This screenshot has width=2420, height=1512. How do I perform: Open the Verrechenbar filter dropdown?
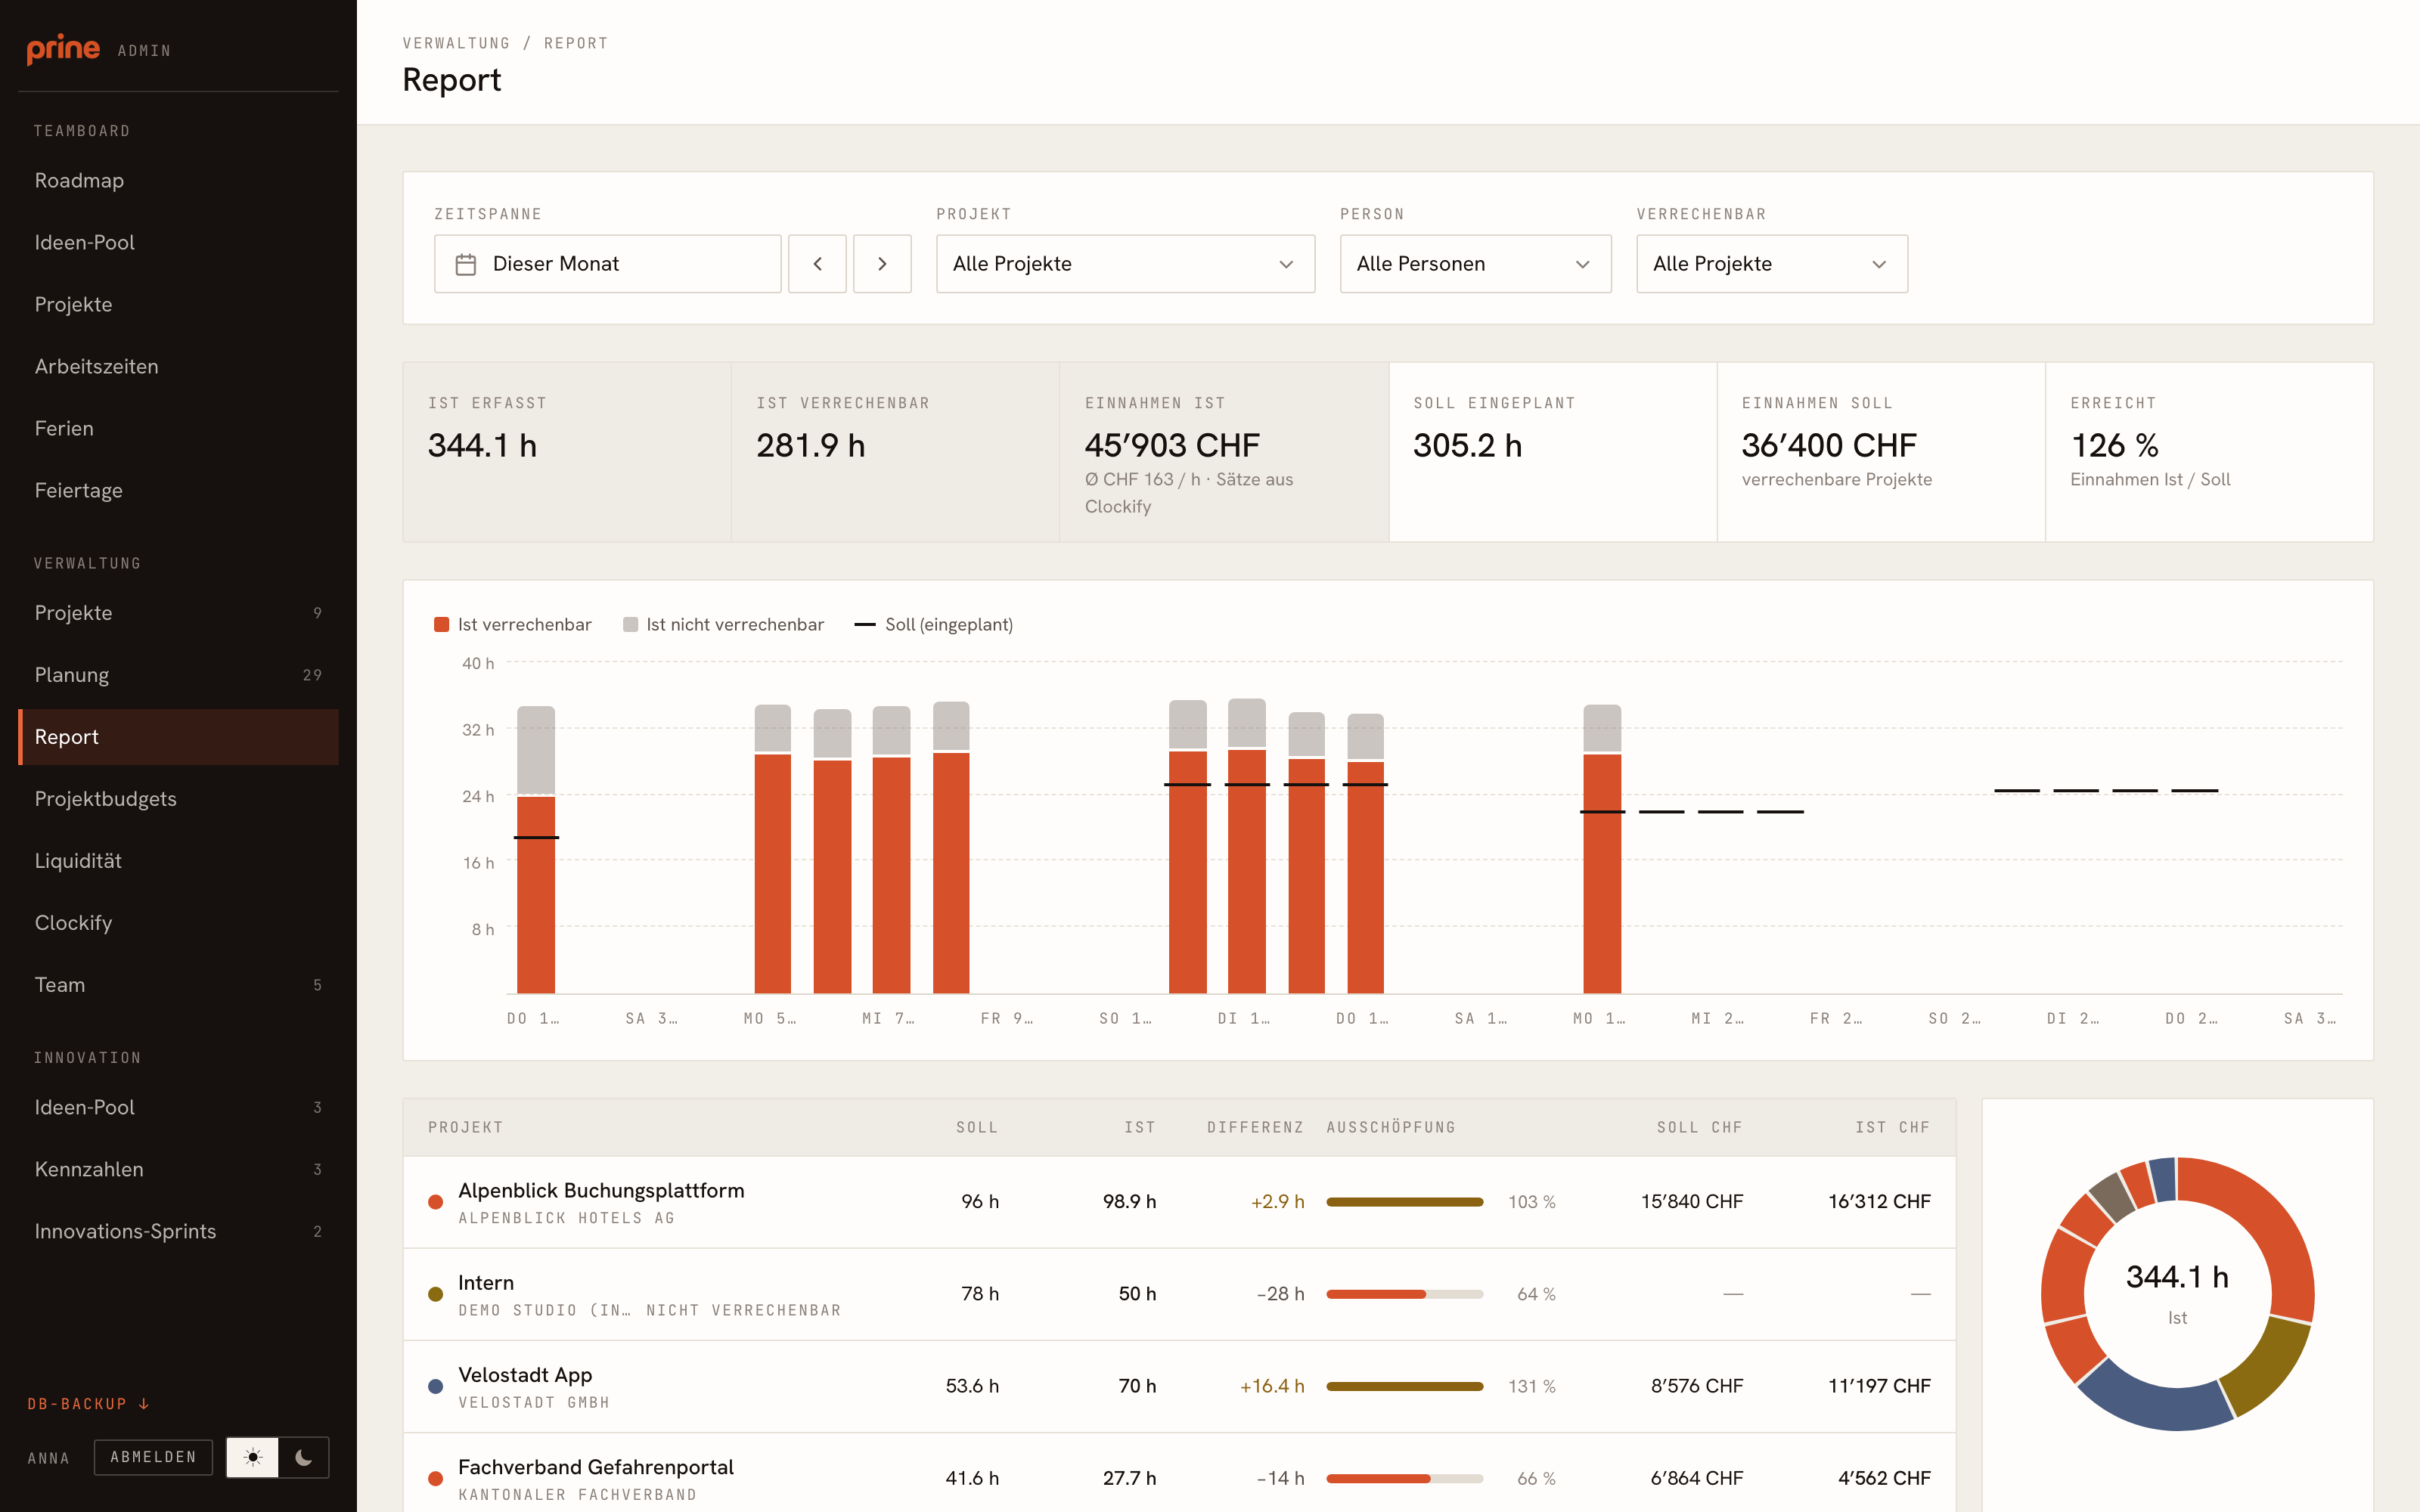pyautogui.click(x=1771, y=264)
